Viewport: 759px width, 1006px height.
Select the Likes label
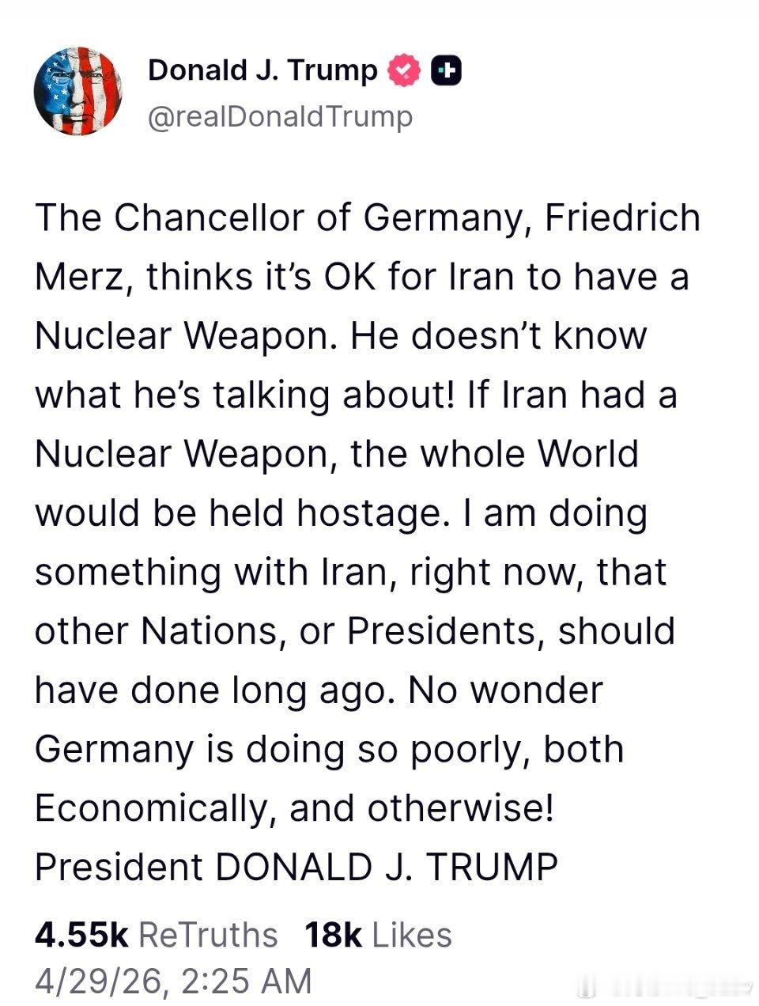coord(412,935)
